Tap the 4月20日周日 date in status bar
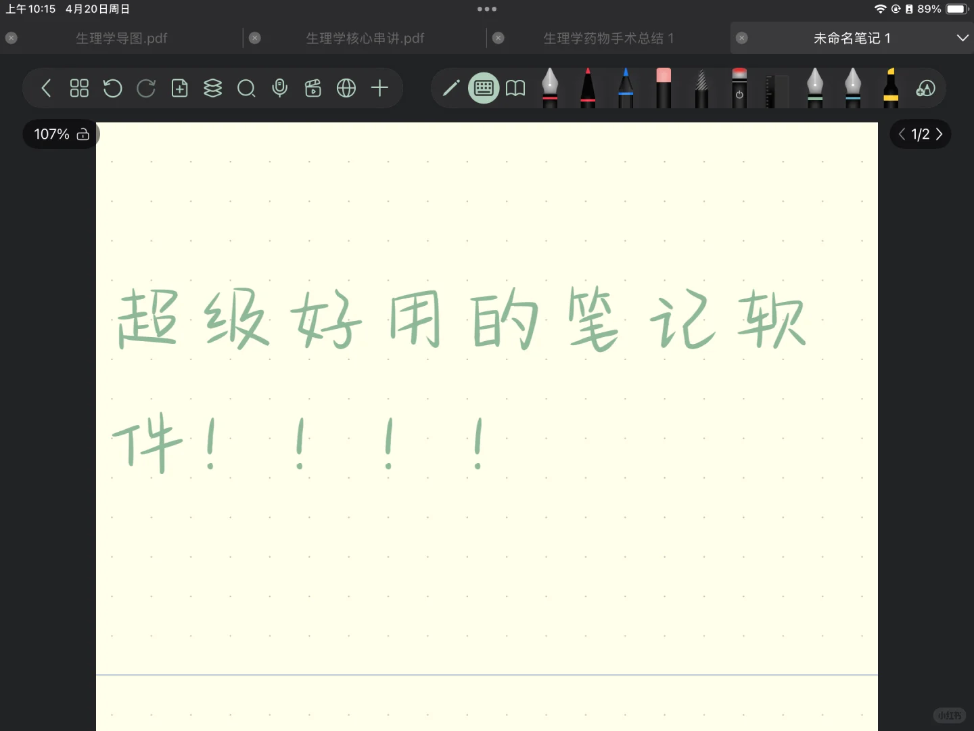The image size is (974, 731). [x=97, y=9]
